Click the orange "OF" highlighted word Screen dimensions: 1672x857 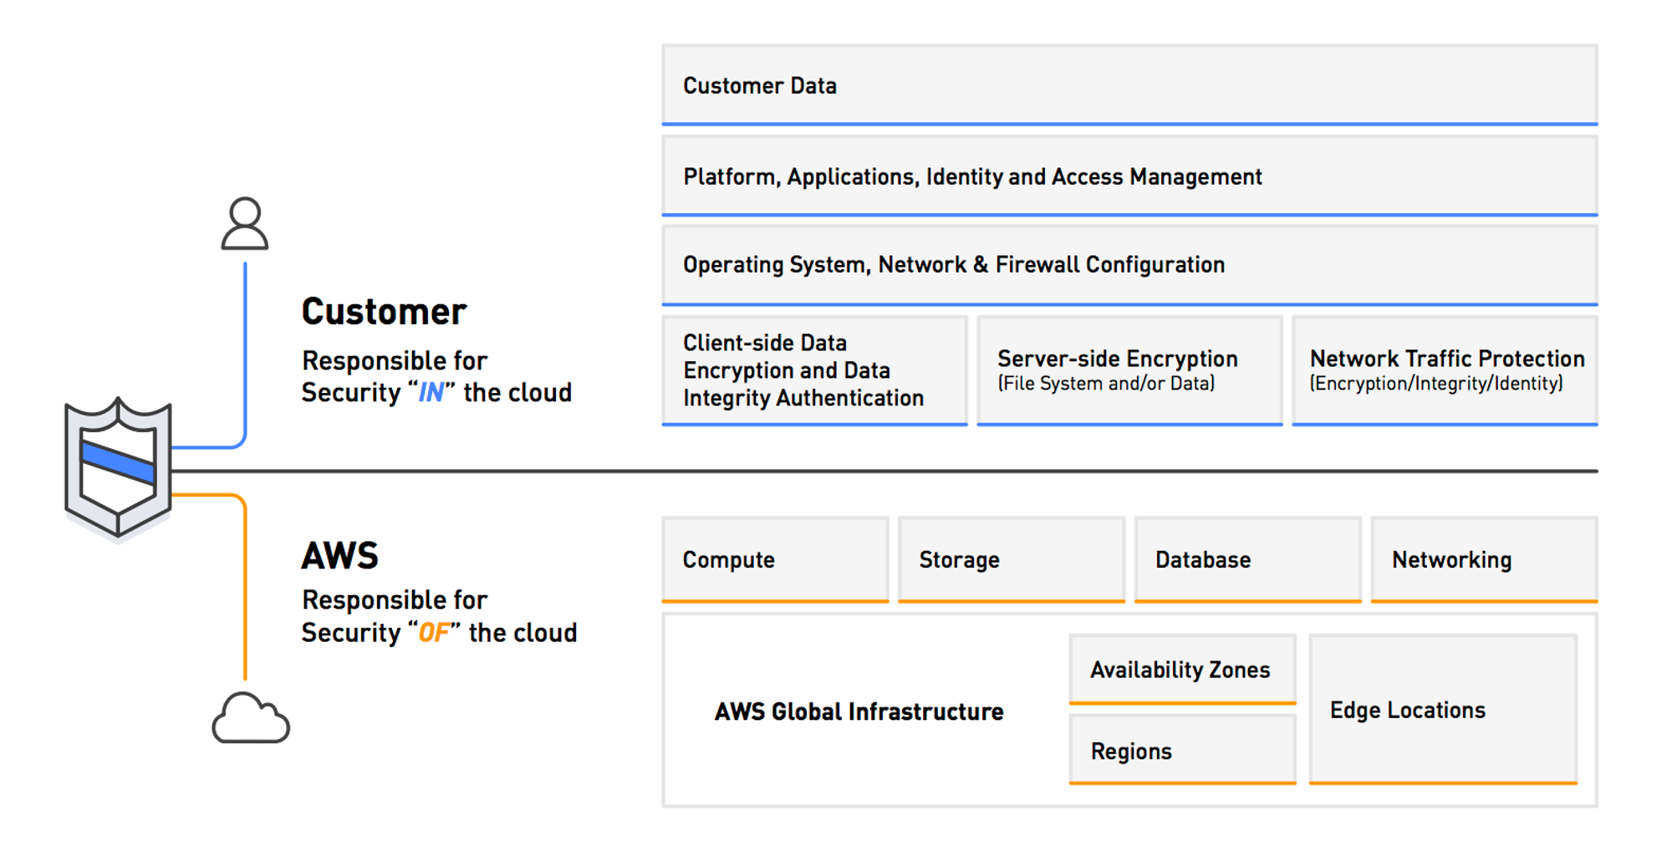[x=434, y=633]
